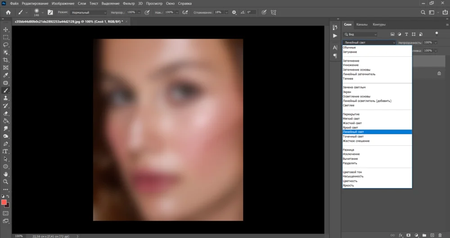The image size is (450, 238).
Task: Click the red foreground color swatch
Action: click(4, 202)
